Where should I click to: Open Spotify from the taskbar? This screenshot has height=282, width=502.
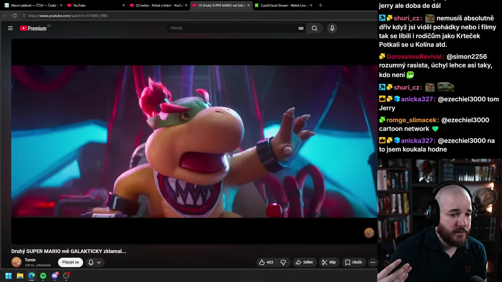(x=43, y=276)
